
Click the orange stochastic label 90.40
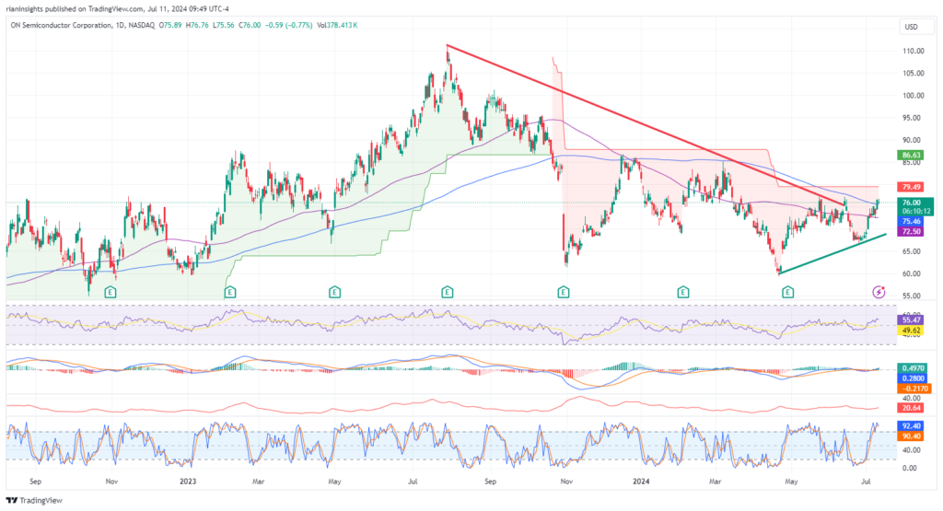[x=911, y=436]
